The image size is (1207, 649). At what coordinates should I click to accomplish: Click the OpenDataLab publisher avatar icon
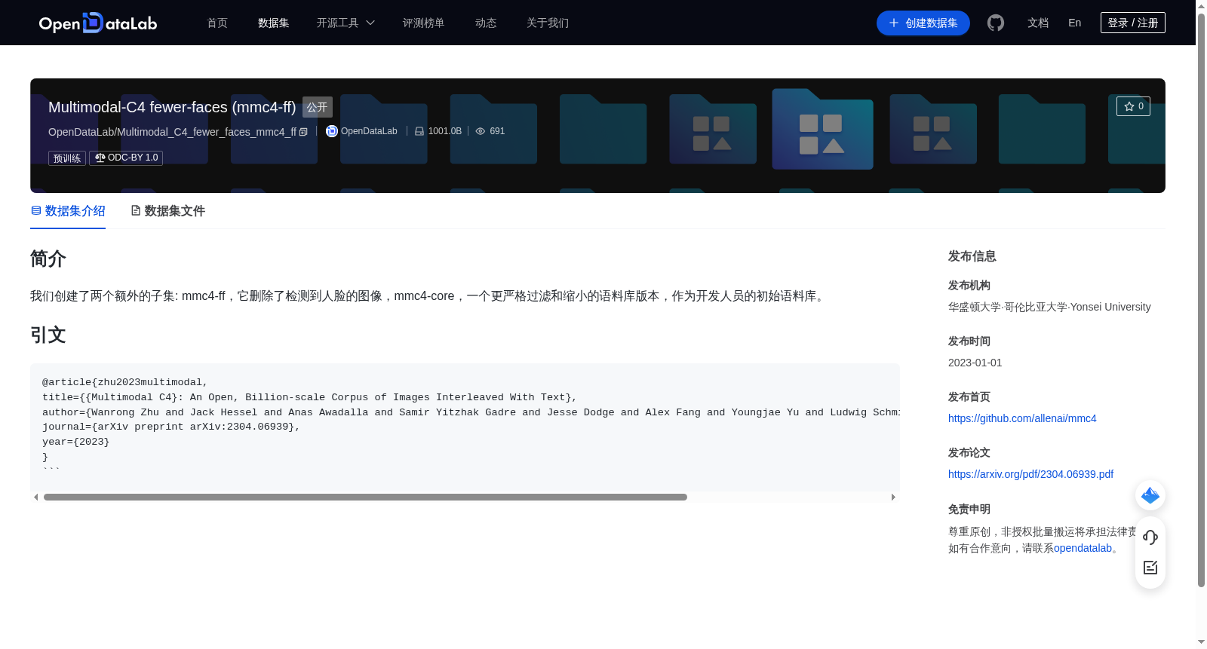[x=332, y=131]
